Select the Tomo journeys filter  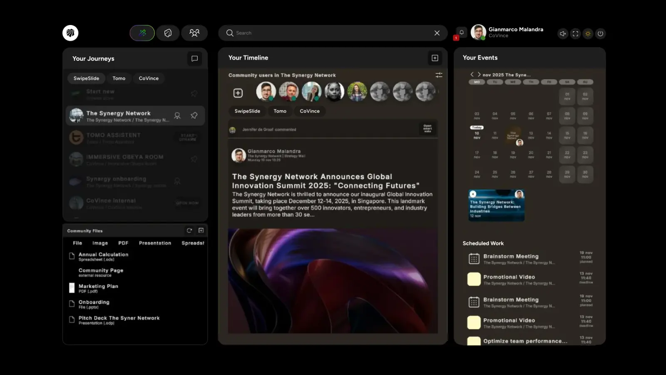click(119, 78)
